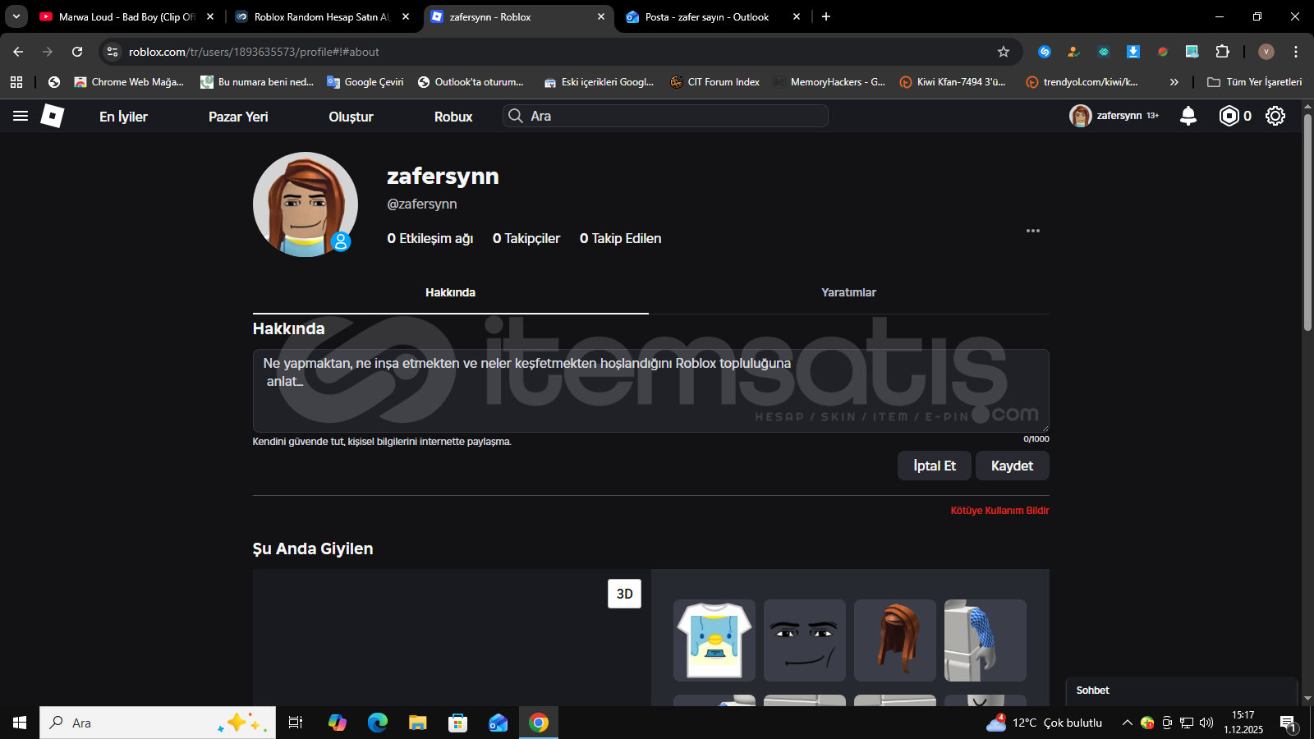Click the blue avatar badge on profile picture
Image resolution: width=1314 pixels, height=739 pixels.
pyautogui.click(x=341, y=241)
